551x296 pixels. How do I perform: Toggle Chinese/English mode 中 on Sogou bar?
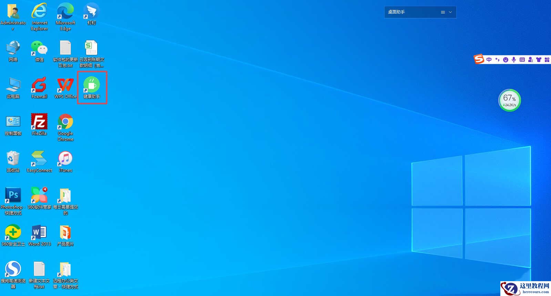(x=489, y=60)
